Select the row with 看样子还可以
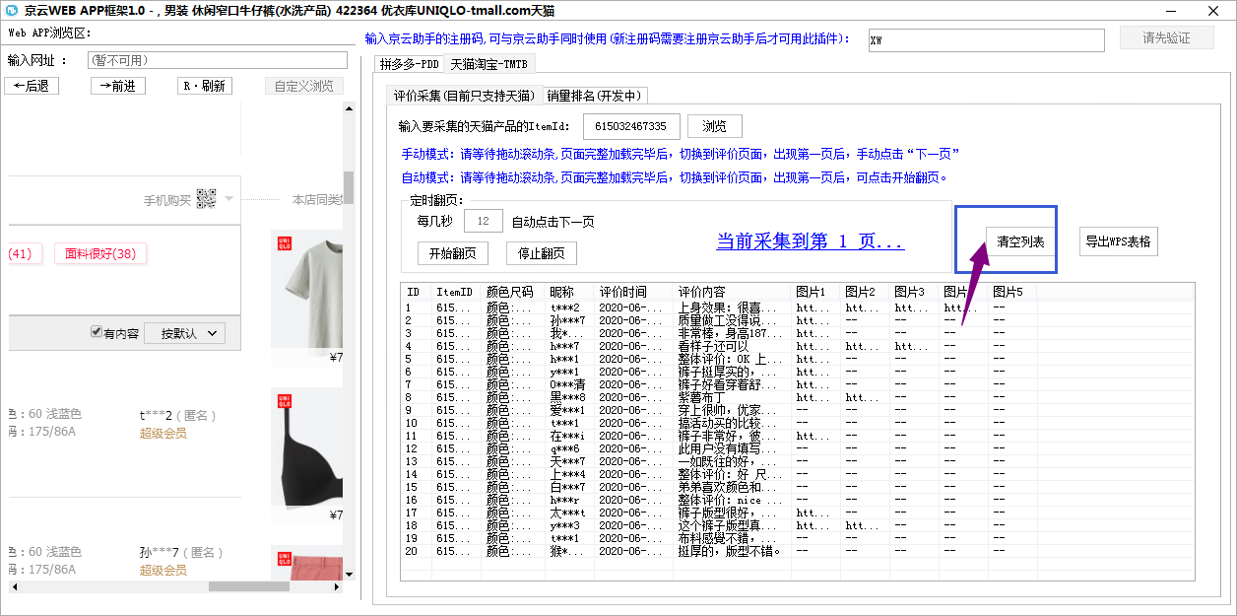 pos(798,346)
